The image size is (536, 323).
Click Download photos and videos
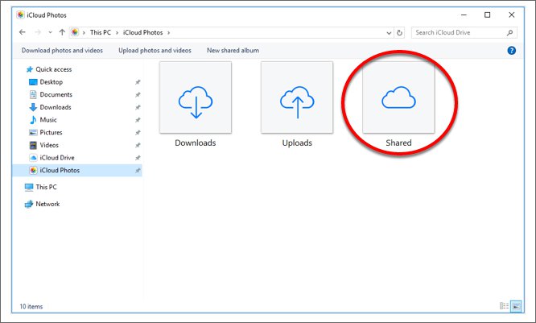(62, 50)
